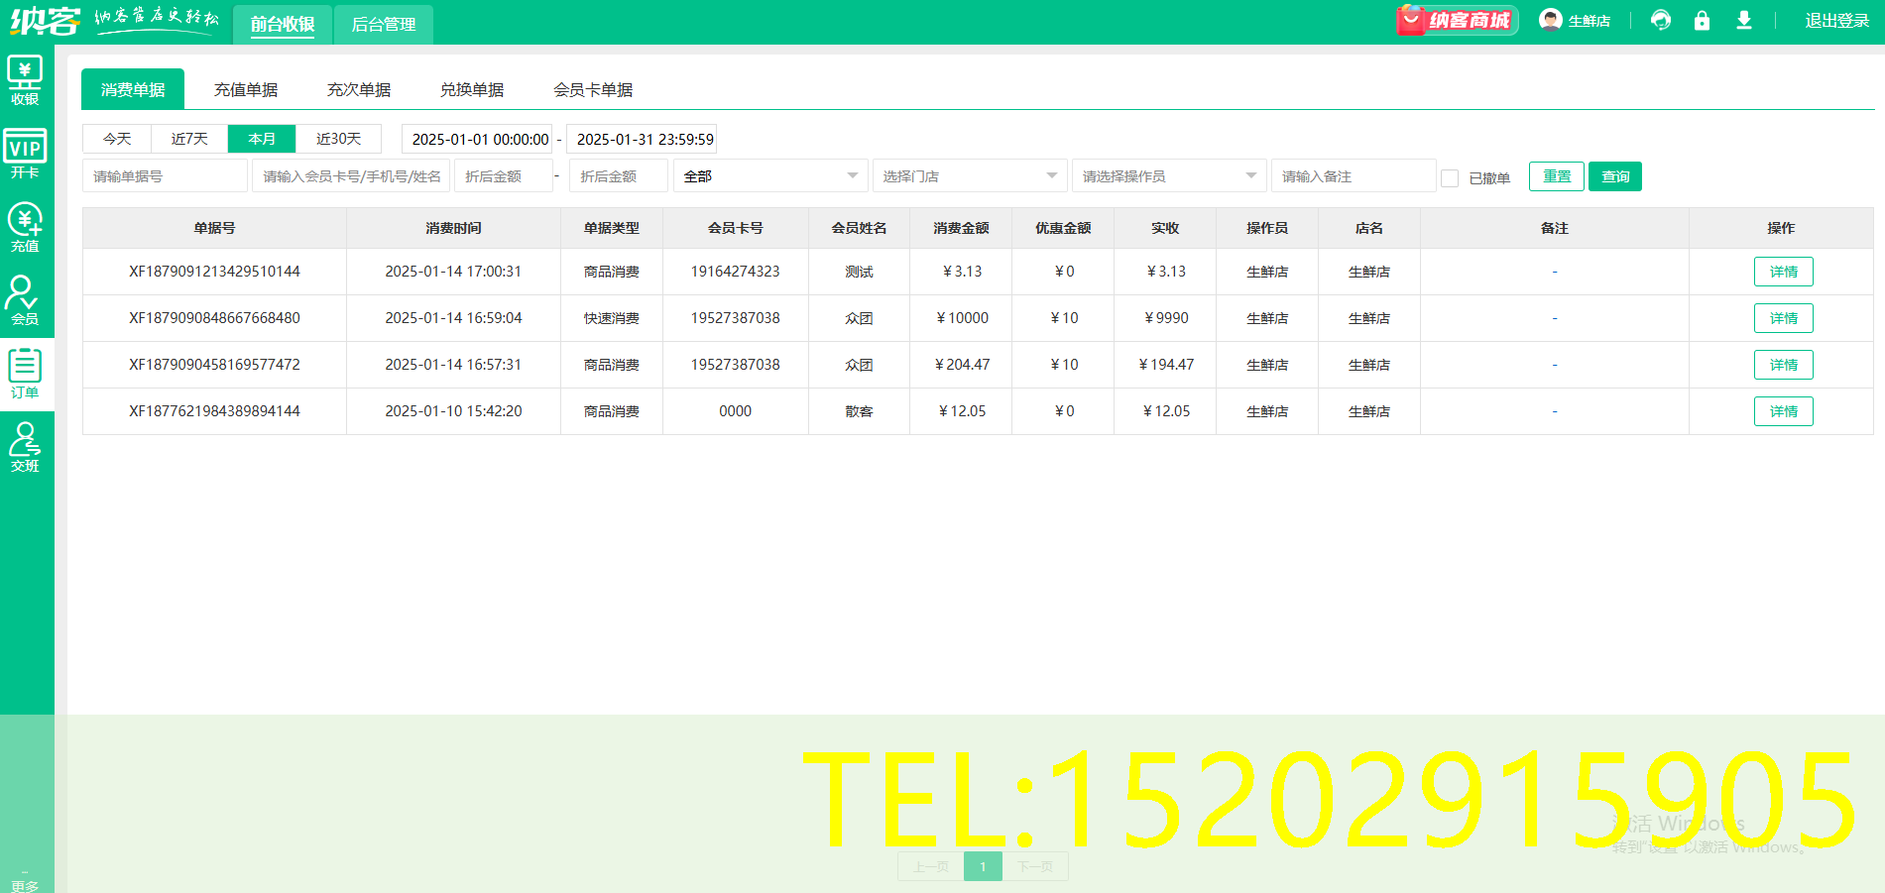Open the 交班 shift handover icon
The image size is (1885, 893).
click(x=25, y=447)
